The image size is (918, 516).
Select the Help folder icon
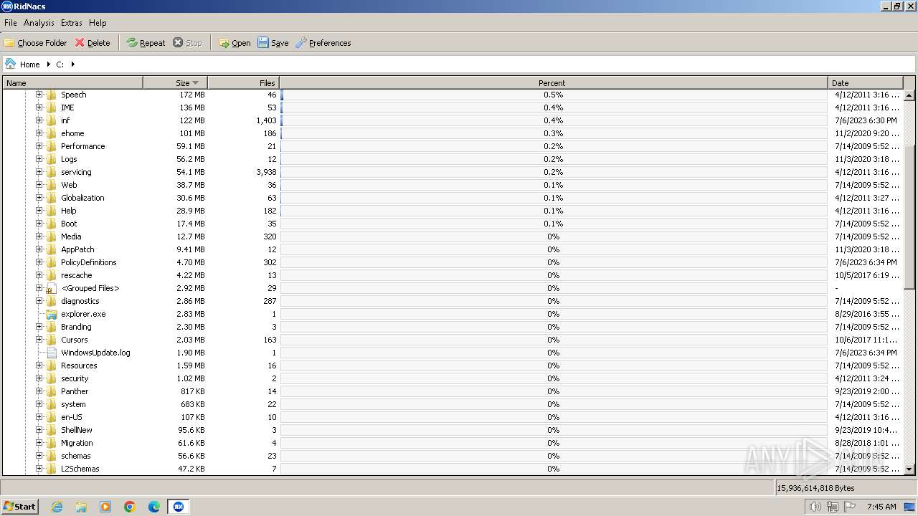51,211
